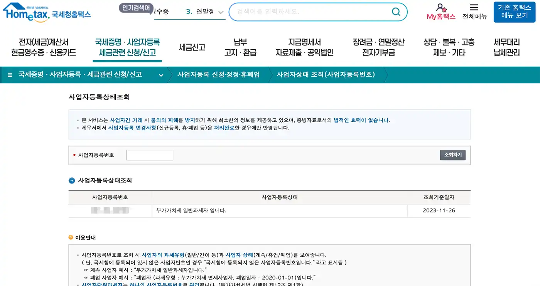Click trending keyword 3. 연말정

coord(200,12)
